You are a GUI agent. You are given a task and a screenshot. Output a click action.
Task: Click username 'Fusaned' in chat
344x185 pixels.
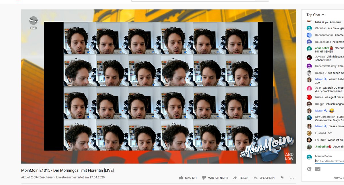320,133
